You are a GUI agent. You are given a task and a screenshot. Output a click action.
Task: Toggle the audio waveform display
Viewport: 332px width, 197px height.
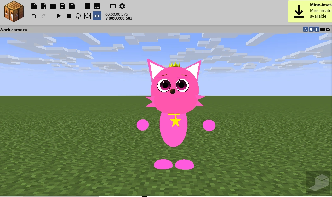(x=97, y=16)
